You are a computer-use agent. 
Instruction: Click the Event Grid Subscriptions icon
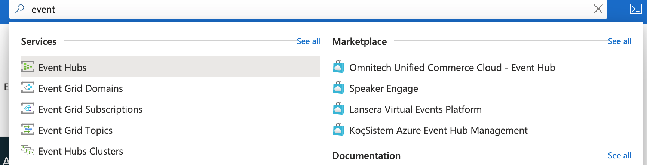[x=28, y=109]
